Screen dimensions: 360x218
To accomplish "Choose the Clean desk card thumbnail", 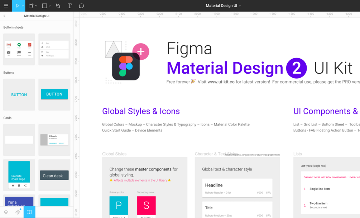I will tap(54, 175).
